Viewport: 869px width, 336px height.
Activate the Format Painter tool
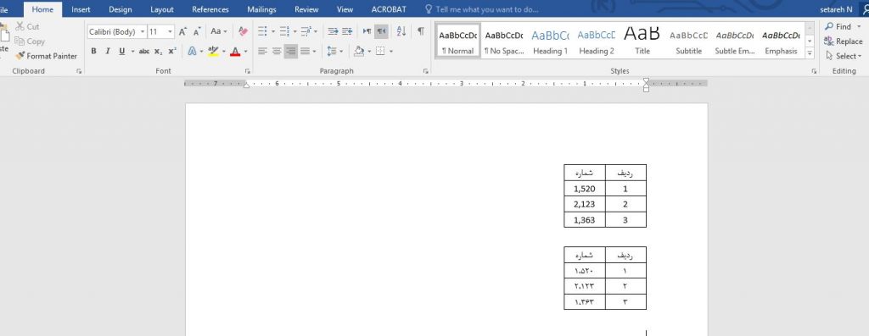point(46,56)
